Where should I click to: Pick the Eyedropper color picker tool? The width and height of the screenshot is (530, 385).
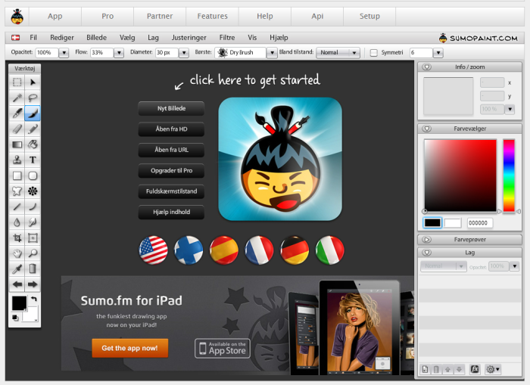coord(17,269)
